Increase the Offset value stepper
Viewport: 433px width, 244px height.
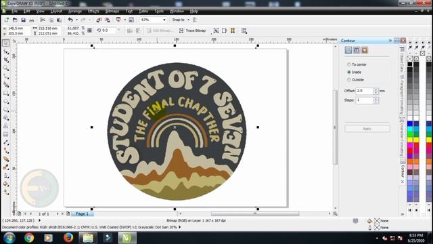click(375, 89)
